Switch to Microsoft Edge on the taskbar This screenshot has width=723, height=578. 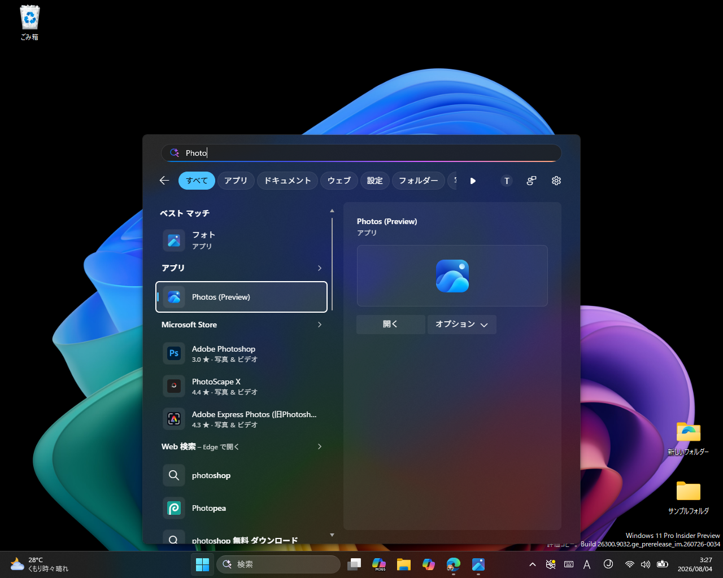tap(454, 564)
